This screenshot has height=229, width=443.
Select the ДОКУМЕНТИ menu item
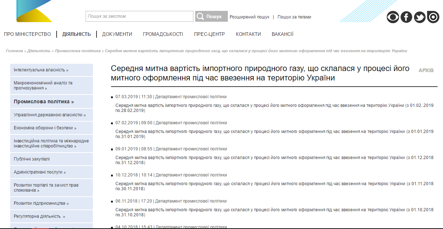tap(117, 34)
